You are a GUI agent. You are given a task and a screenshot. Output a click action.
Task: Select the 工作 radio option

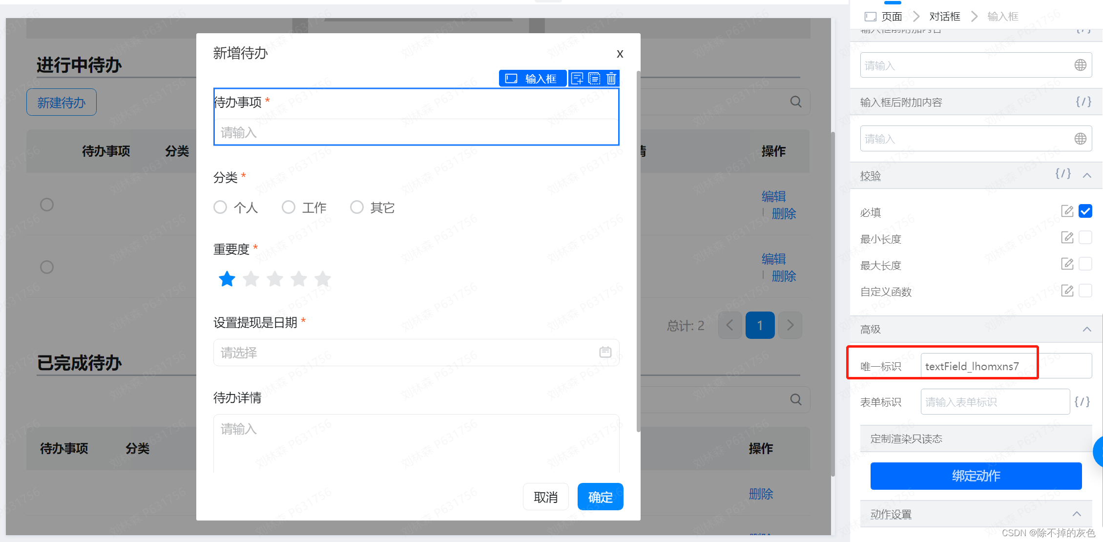click(289, 208)
